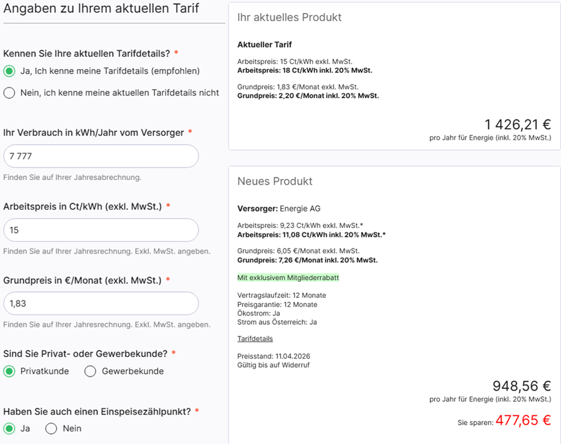Click the Verbrauch field containing 7 777

[101, 156]
